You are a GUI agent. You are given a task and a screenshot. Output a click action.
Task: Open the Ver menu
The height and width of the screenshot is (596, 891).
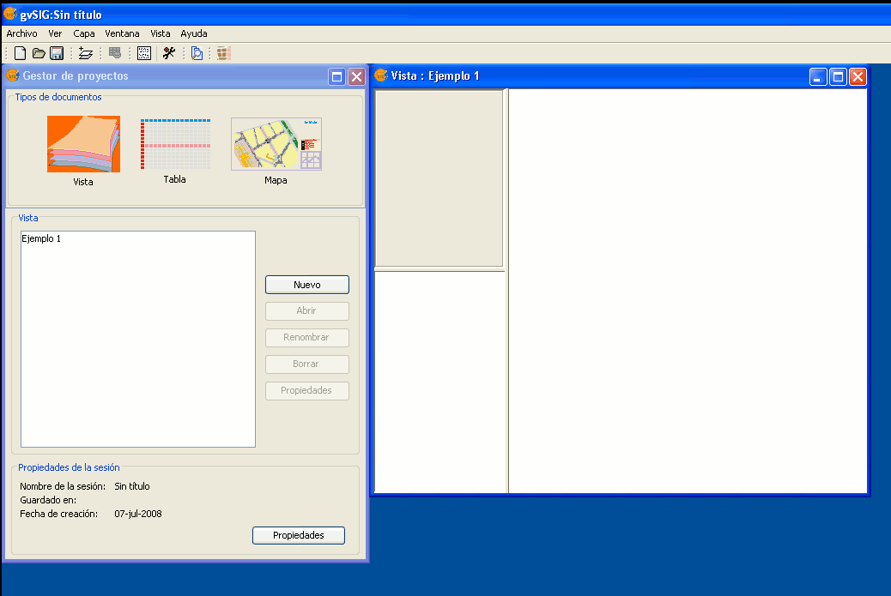tap(55, 33)
